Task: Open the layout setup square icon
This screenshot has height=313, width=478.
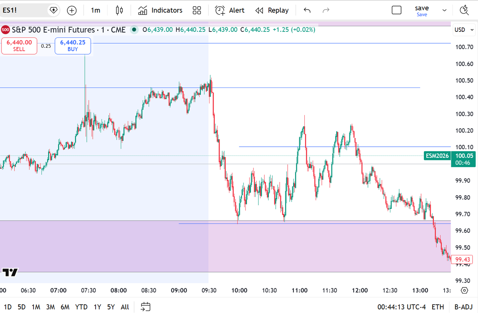Action: click(396, 10)
